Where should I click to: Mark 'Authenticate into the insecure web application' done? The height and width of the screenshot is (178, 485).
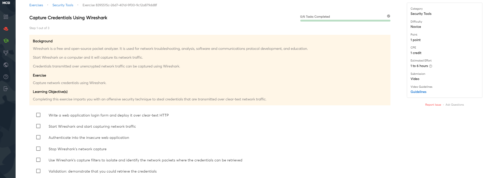click(x=38, y=137)
